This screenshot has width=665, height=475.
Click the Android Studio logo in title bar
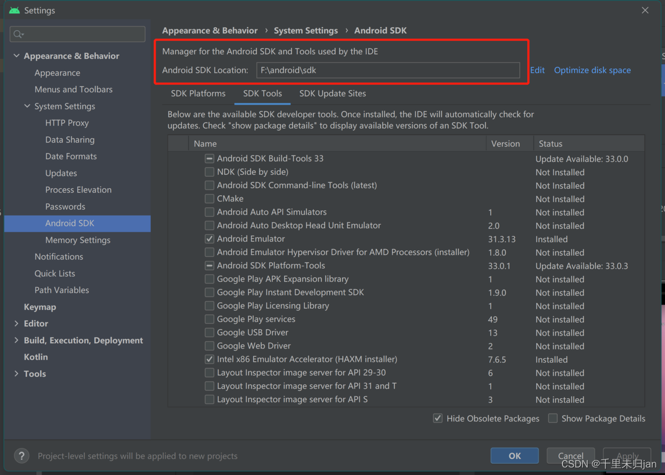coord(14,10)
